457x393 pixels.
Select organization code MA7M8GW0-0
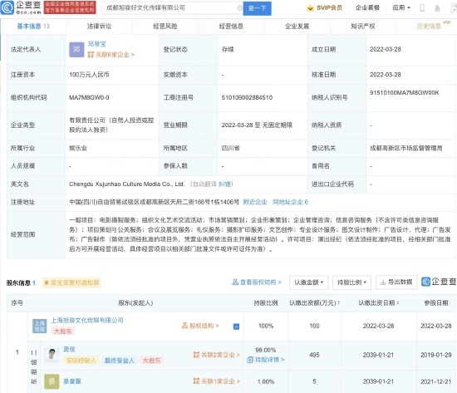point(89,97)
